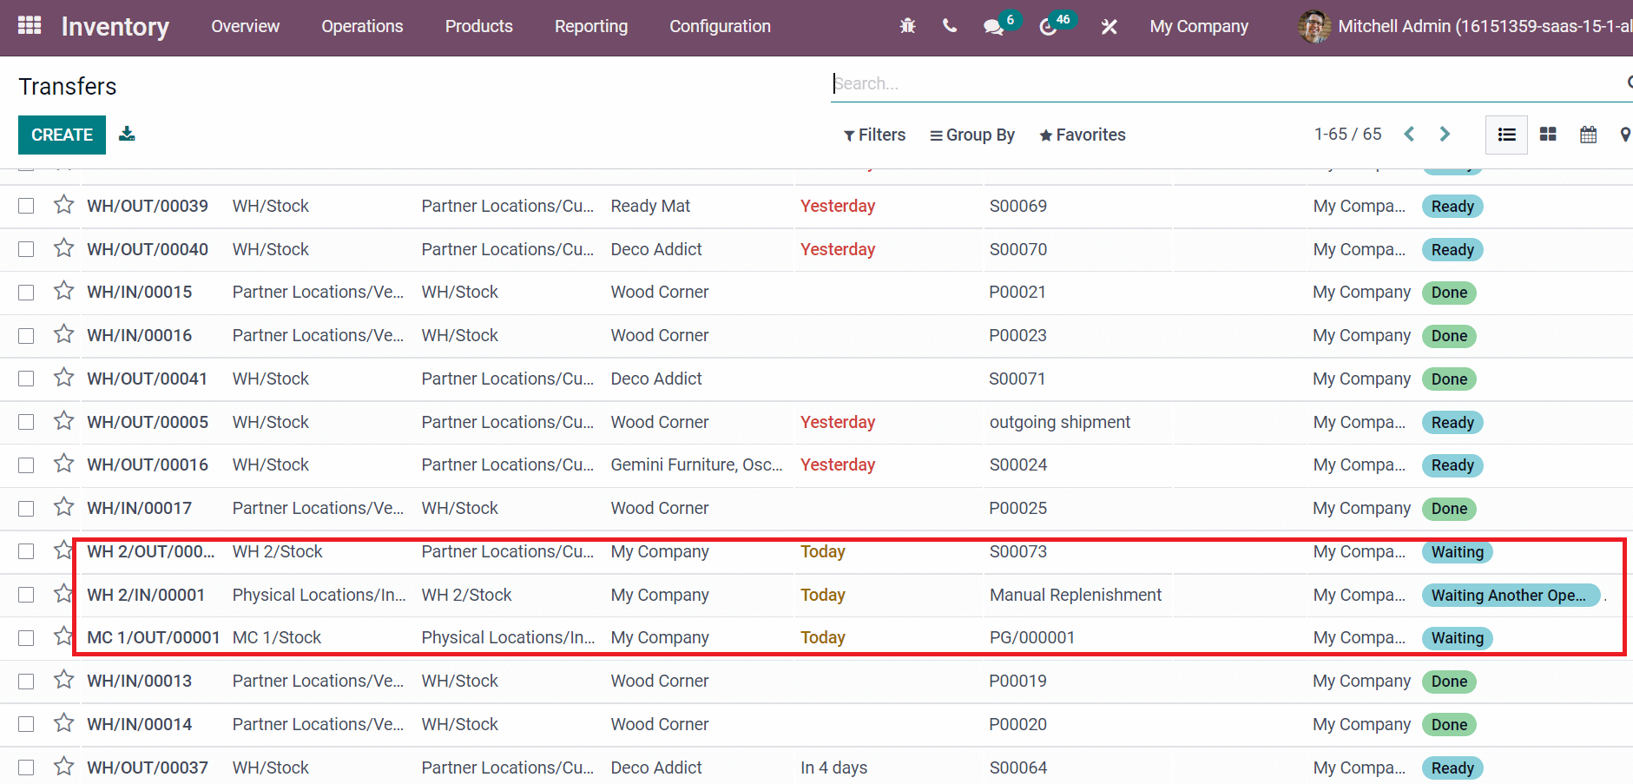Screen dimensions: 1633x784
Task: Open transfer MC 1/OUT/00001
Action: 154,637
